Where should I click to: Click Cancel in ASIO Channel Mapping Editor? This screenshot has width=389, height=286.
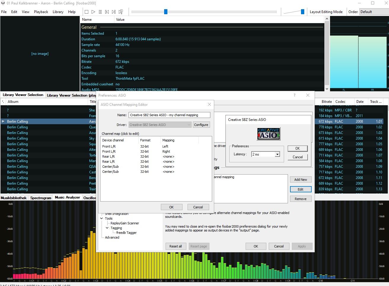click(198, 207)
